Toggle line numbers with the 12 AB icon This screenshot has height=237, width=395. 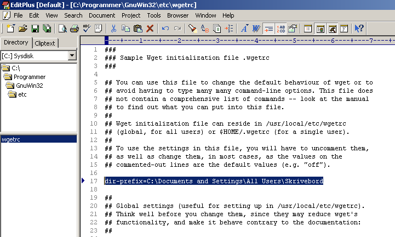pos(280,29)
